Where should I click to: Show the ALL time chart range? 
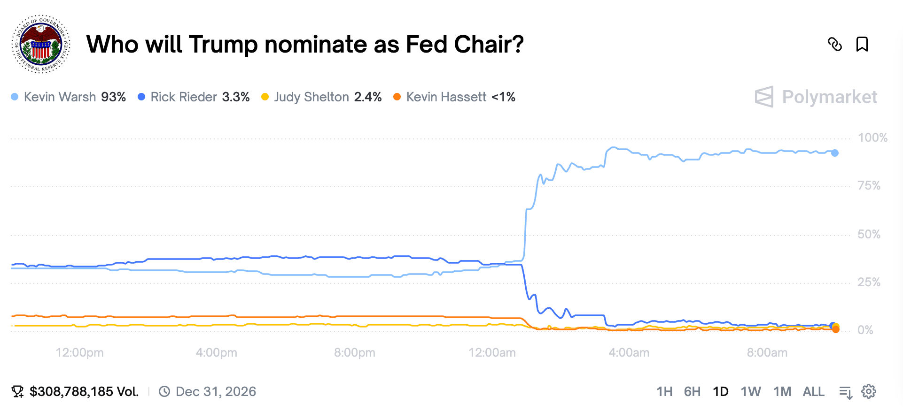pyautogui.click(x=813, y=391)
